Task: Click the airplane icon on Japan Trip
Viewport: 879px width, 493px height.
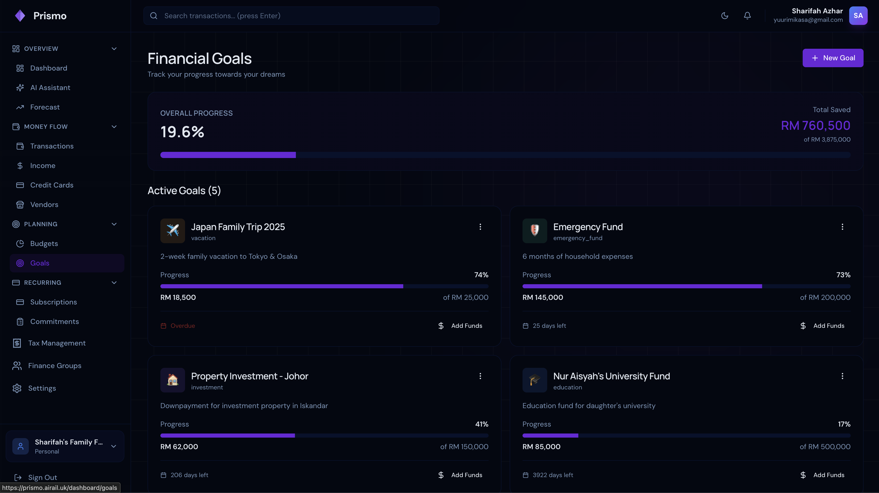Action: pos(173,231)
